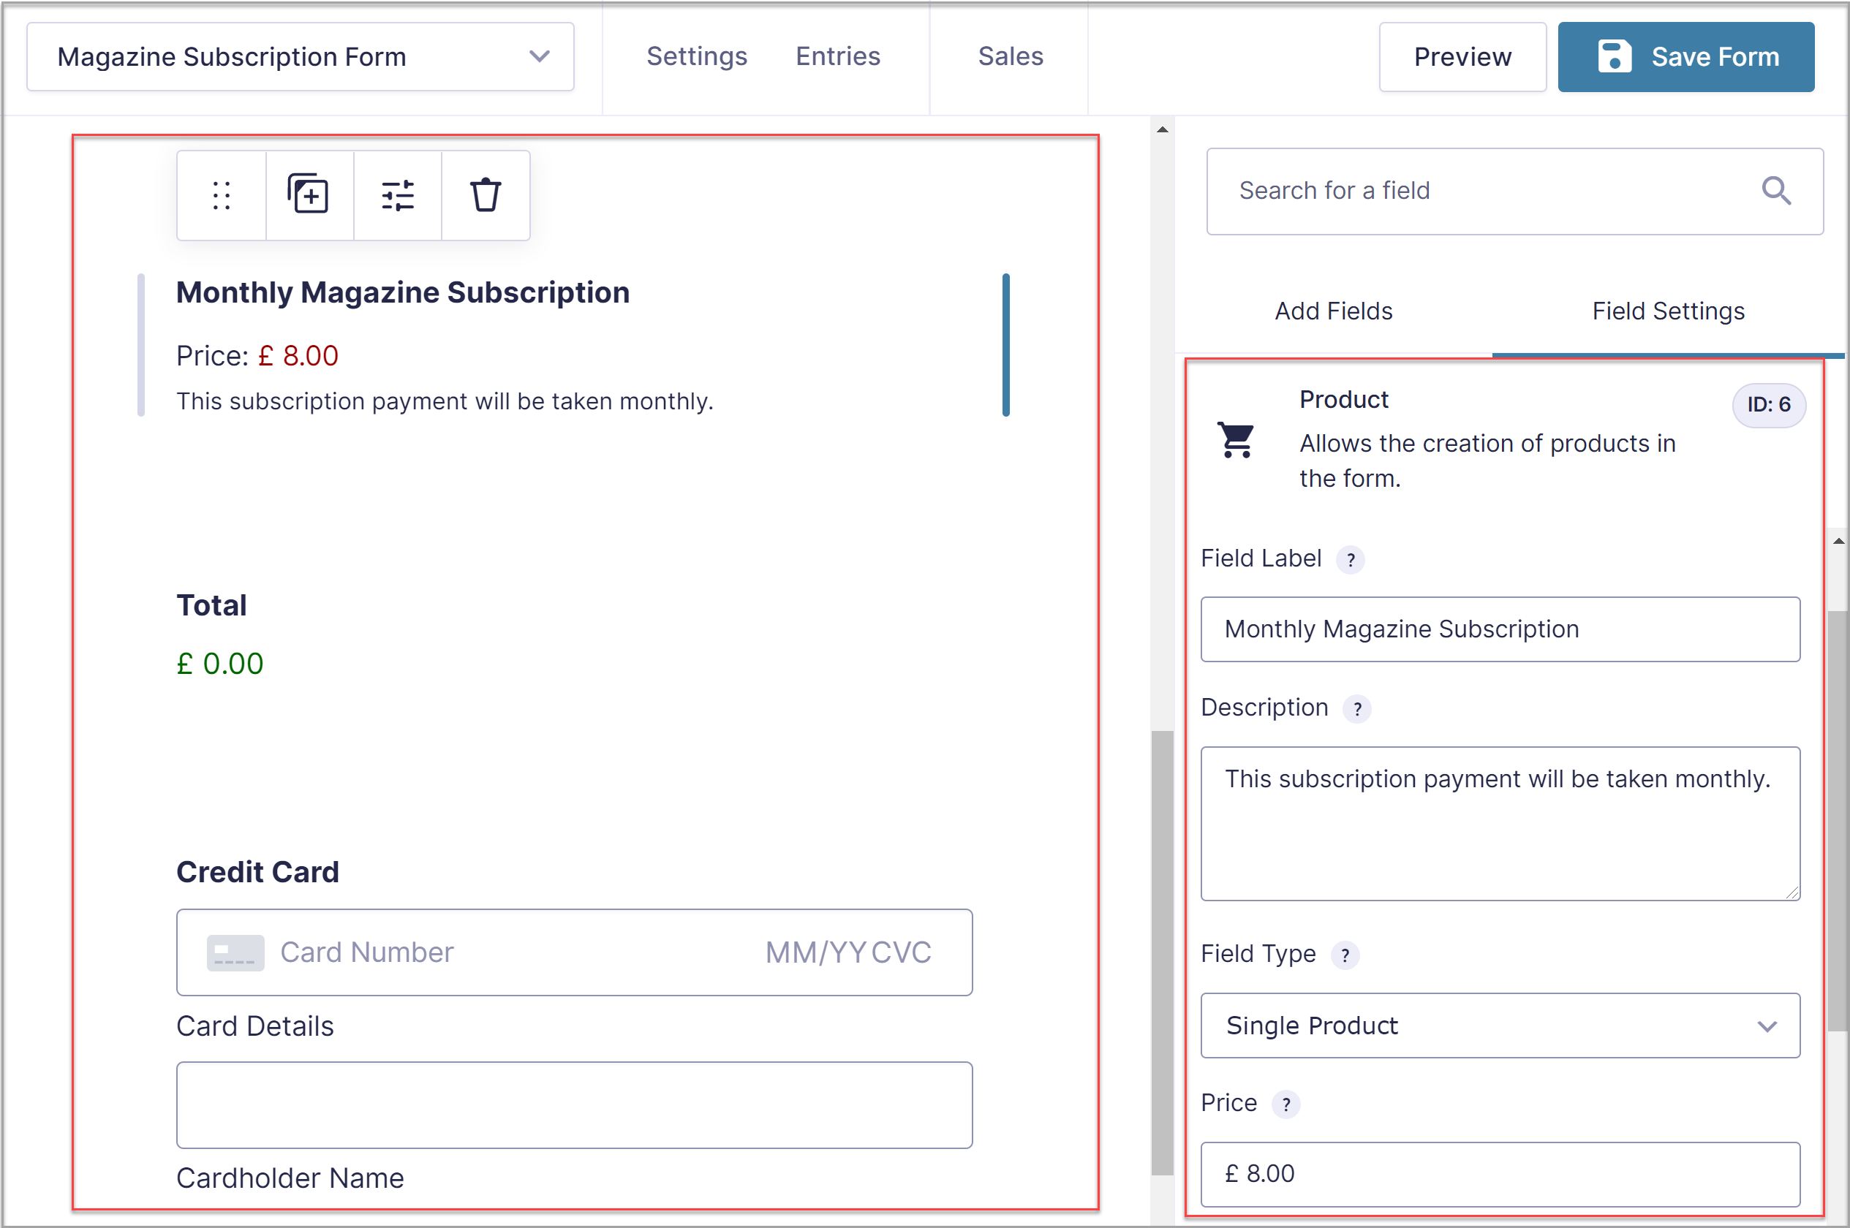
Task: Click the search magnifier icon
Action: click(x=1775, y=190)
